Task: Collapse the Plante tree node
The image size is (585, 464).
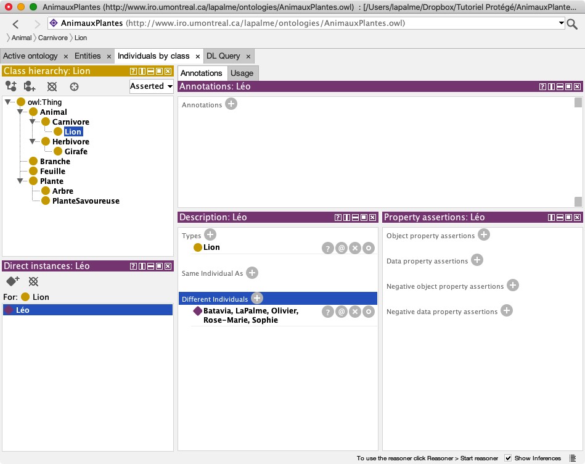Action: 20,181
